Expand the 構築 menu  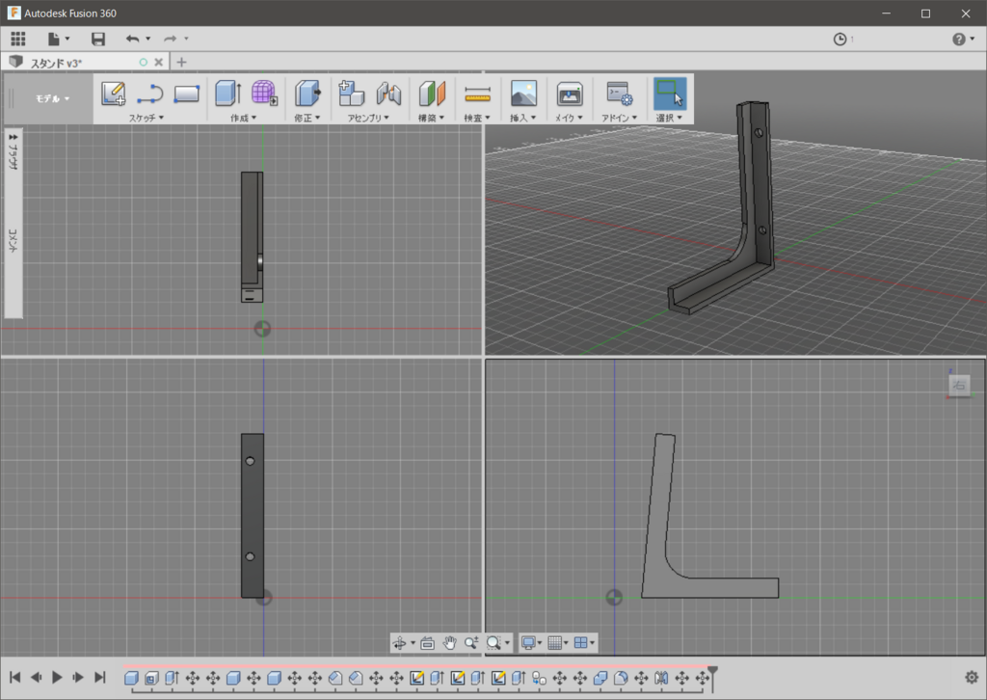pyautogui.click(x=431, y=118)
